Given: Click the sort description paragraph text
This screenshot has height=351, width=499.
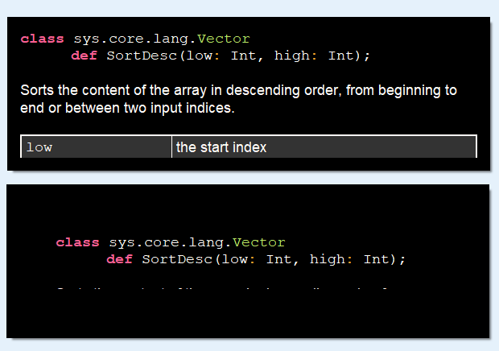Looking at the screenshot, I should (x=238, y=98).
